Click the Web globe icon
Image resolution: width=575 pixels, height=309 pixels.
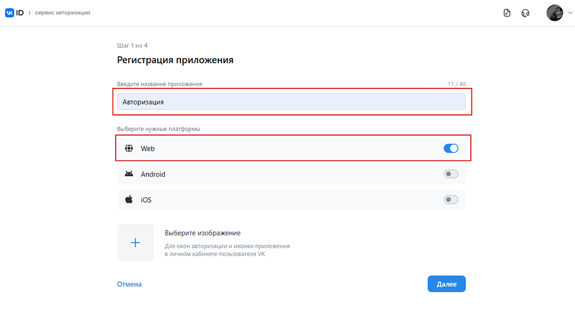(x=129, y=148)
